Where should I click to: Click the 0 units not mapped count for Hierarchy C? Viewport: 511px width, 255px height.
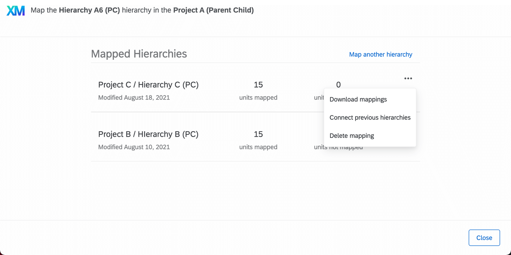[338, 85]
